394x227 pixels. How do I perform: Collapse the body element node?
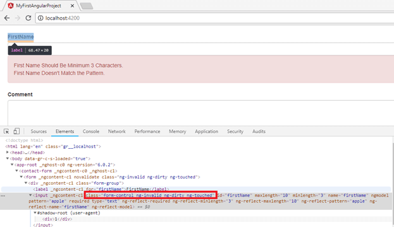tap(8, 158)
